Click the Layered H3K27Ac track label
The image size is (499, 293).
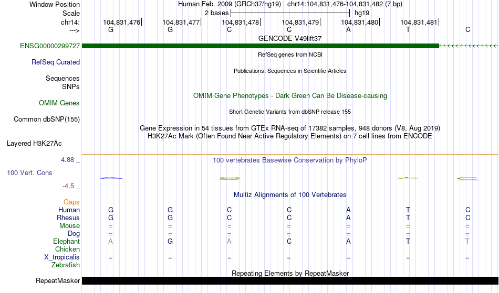(34, 144)
